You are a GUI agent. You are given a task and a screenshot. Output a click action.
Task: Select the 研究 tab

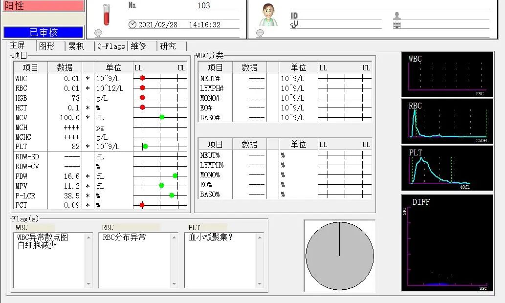(x=168, y=46)
